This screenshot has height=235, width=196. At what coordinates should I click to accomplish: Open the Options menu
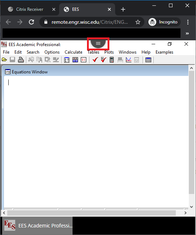[52, 52]
